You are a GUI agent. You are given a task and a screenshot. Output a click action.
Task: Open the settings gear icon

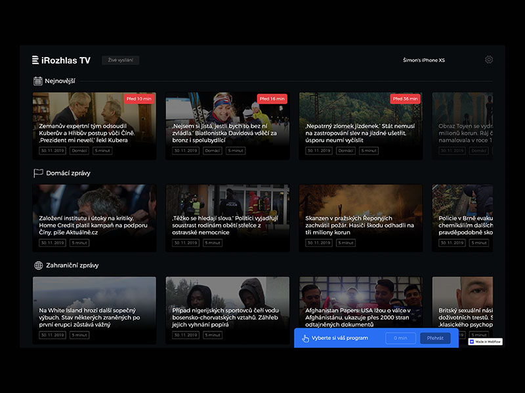(489, 60)
